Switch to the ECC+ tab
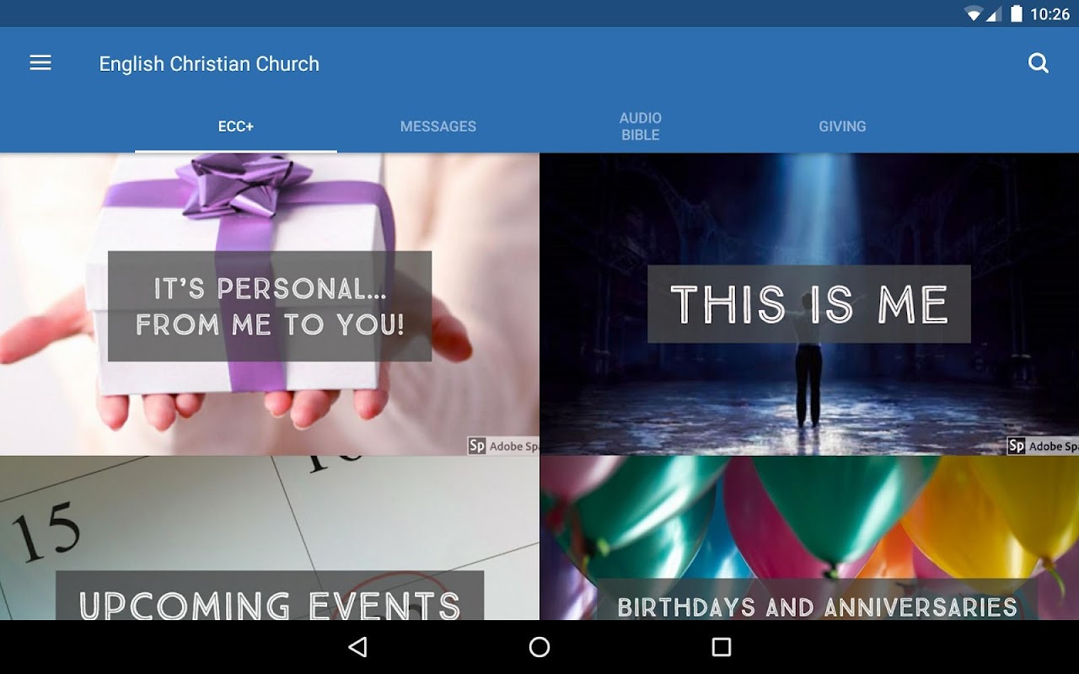 (x=236, y=126)
